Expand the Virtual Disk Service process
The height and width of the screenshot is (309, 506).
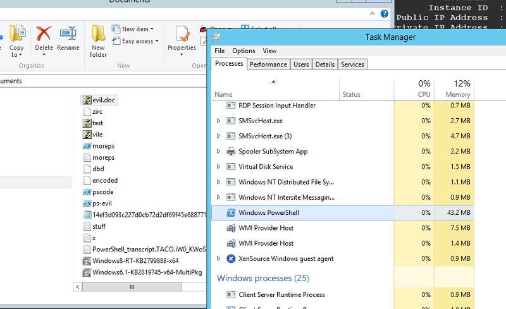tap(219, 167)
